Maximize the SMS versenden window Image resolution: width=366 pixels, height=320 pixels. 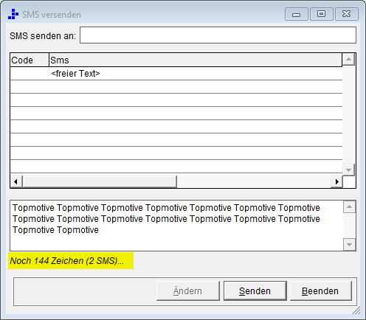click(x=322, y=14)
